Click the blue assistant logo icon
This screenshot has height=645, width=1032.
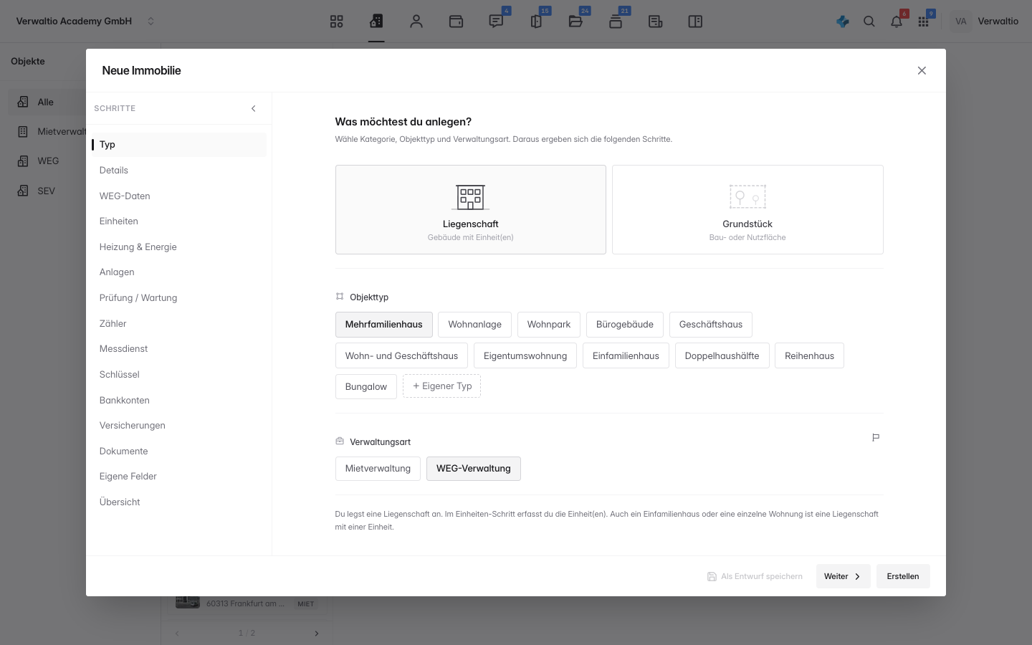coord(843,21)
